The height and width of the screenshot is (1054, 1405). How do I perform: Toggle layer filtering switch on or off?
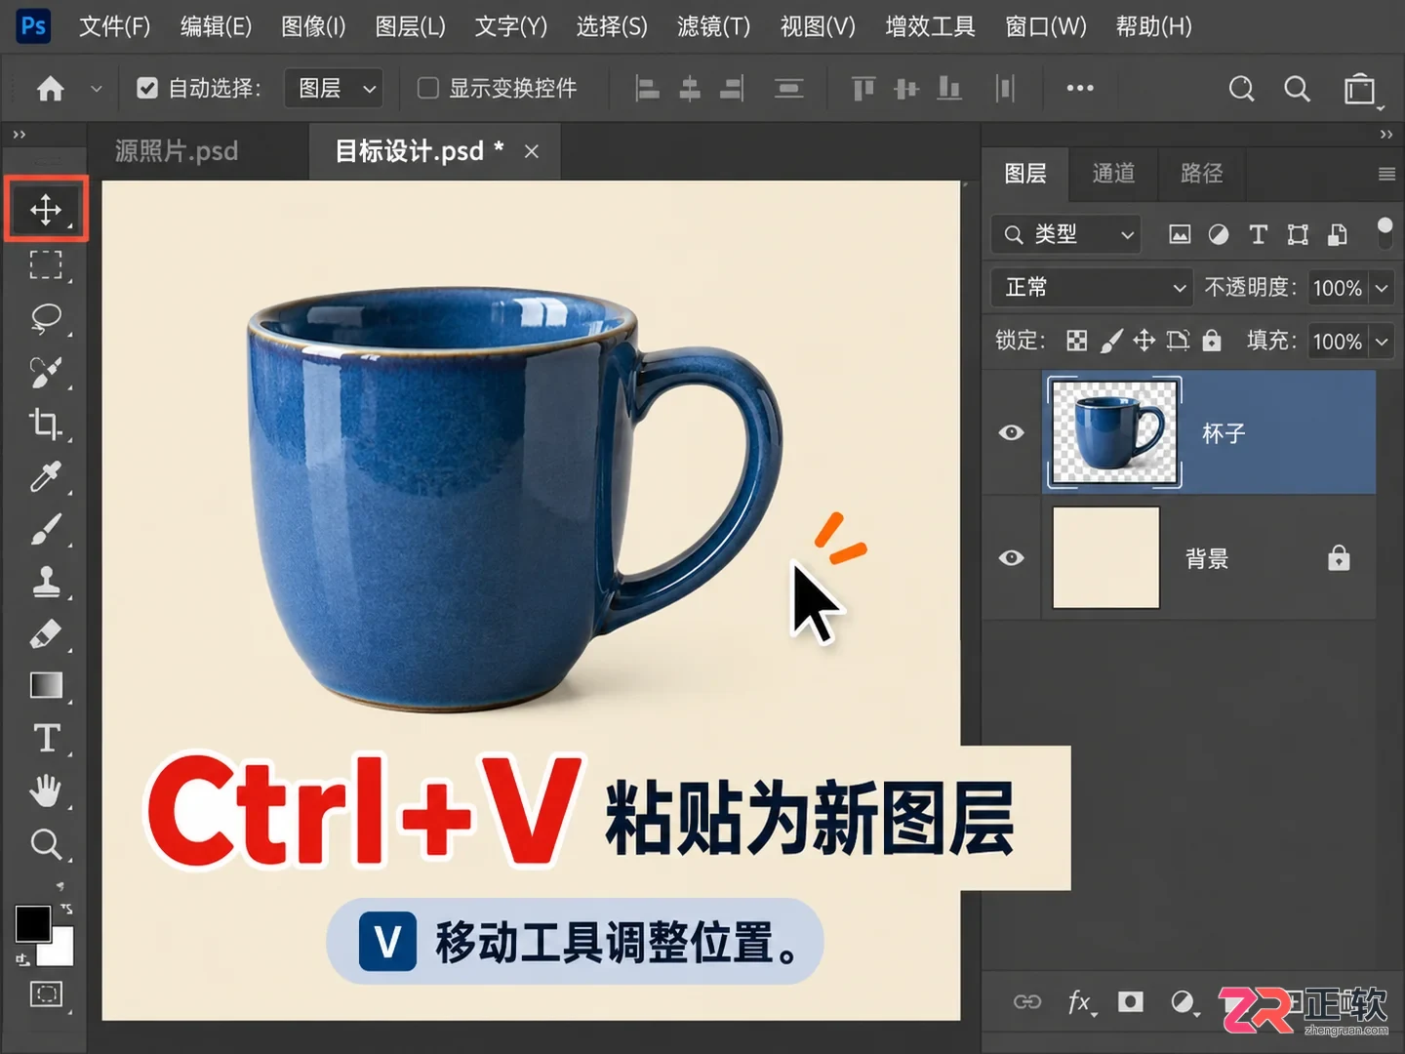click(1385, 234)
